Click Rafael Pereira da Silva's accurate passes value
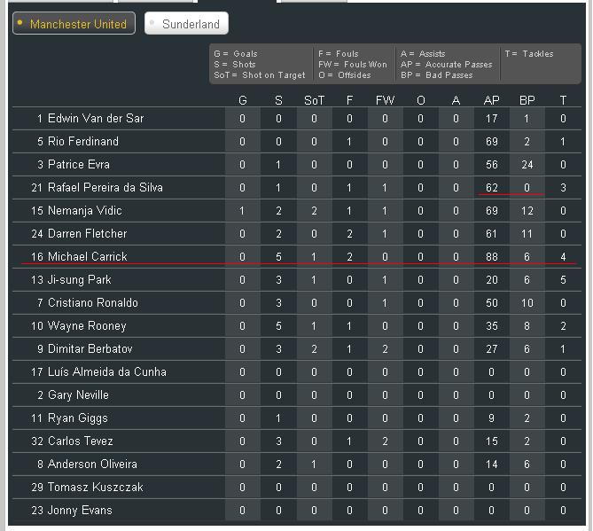Viewport: 593px width, 531px height. click(492, 188)
